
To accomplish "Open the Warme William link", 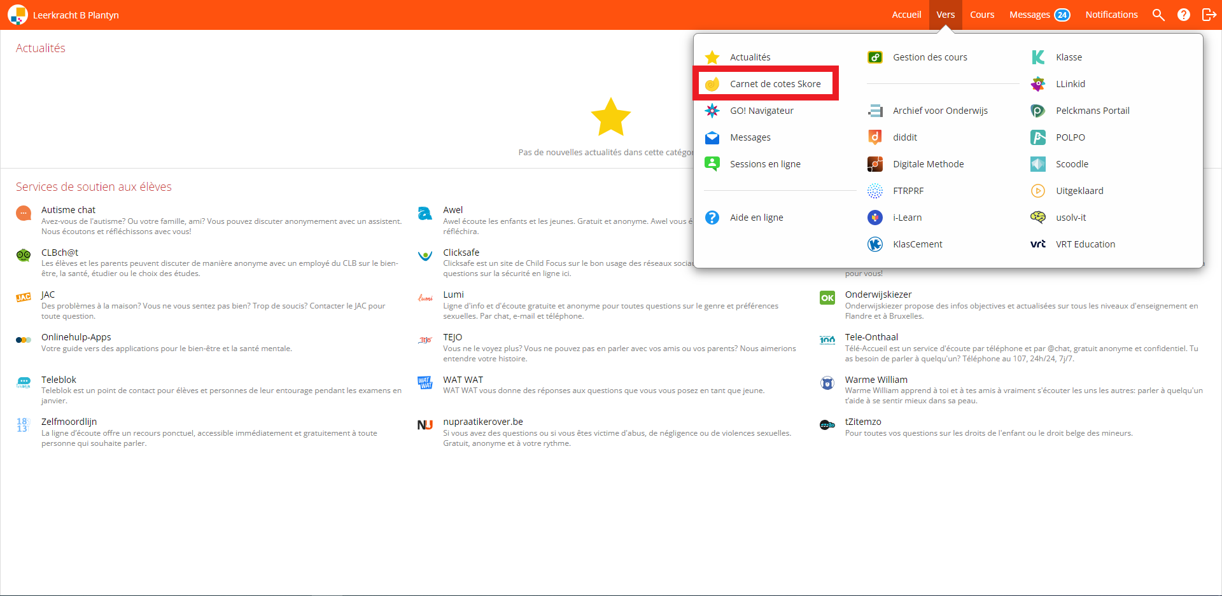I will [876, 380].
